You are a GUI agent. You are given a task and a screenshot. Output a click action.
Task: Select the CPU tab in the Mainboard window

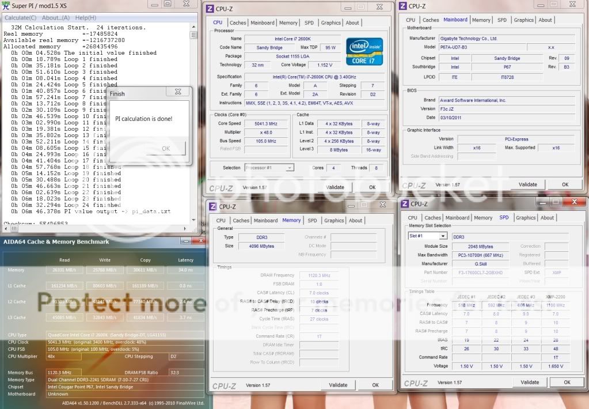(x=411, y=20)
